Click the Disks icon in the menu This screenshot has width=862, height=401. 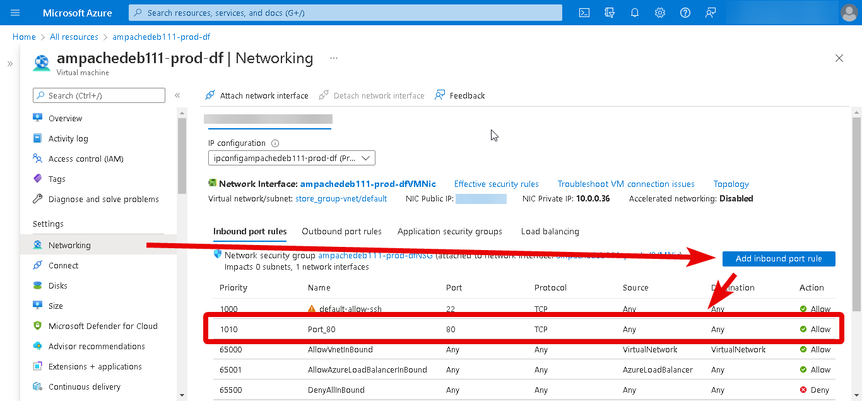[x=38, y=285]
